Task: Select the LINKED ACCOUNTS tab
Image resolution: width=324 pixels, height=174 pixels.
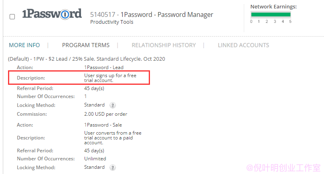Action: tap(243, 45)
